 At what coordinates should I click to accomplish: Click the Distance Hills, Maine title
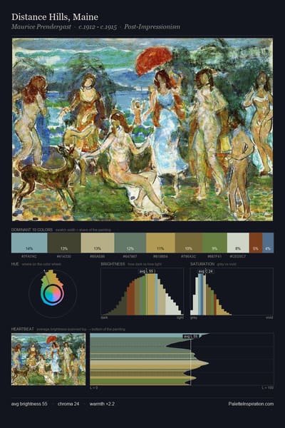click(55, 17)
